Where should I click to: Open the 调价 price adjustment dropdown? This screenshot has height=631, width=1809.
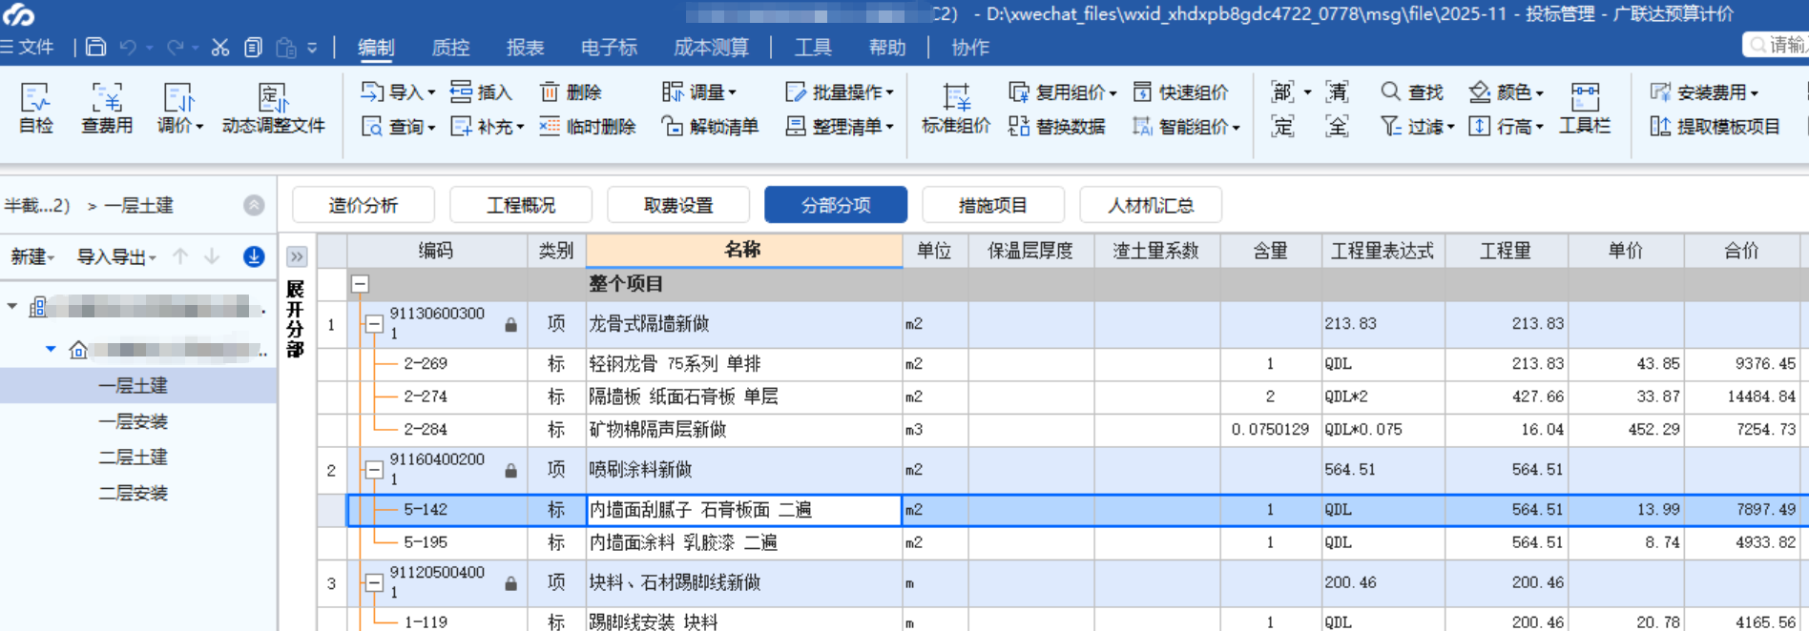tap(179, 108)
